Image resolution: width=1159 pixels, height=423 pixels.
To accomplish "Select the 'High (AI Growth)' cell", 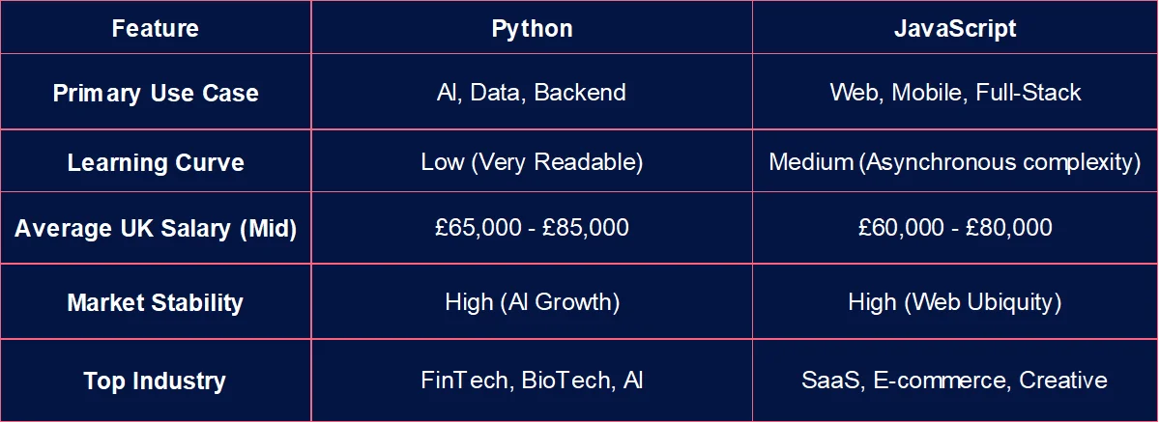I will click(532, 302).
